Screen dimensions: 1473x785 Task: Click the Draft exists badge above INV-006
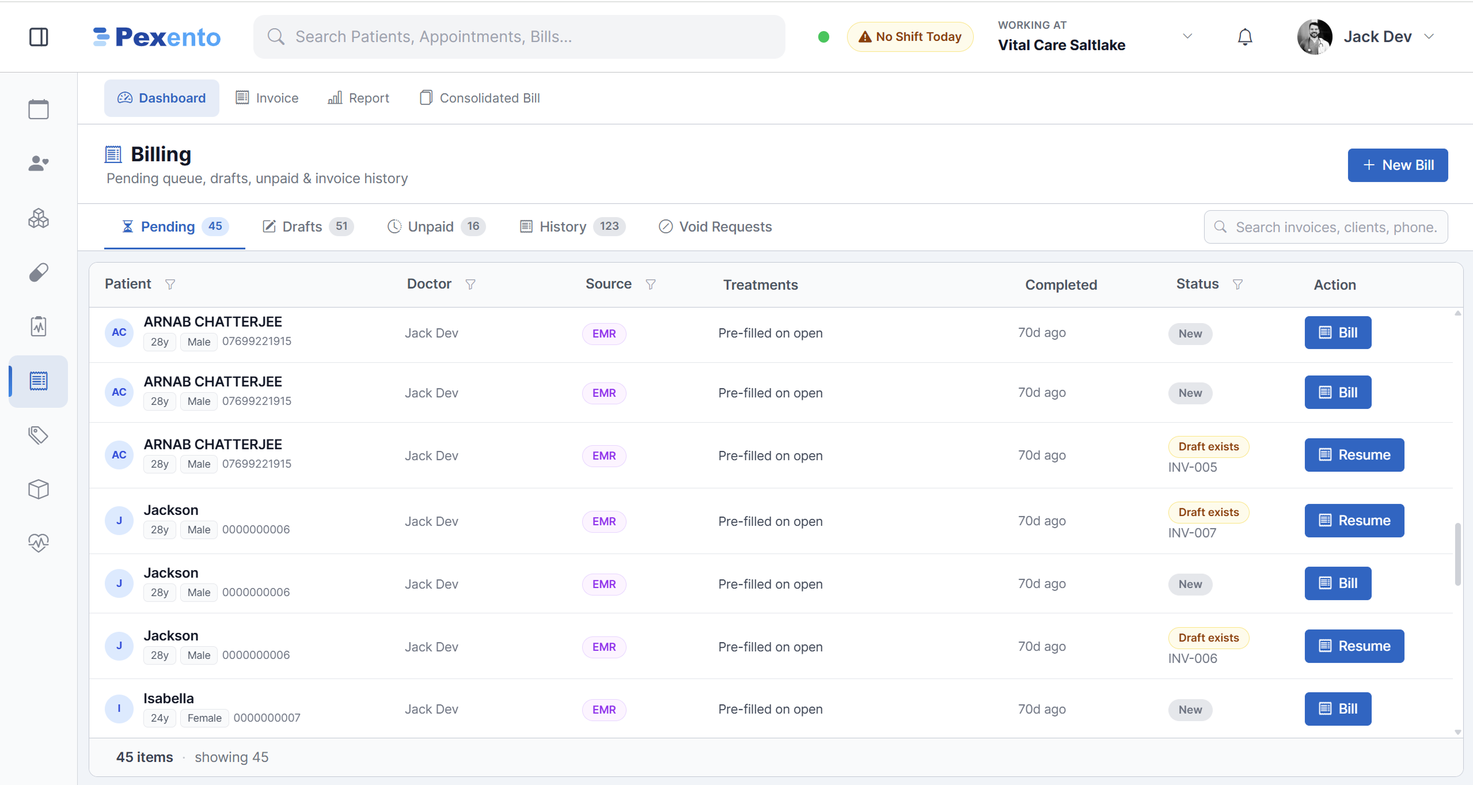pyautogui.click(x=1209, y=638)
